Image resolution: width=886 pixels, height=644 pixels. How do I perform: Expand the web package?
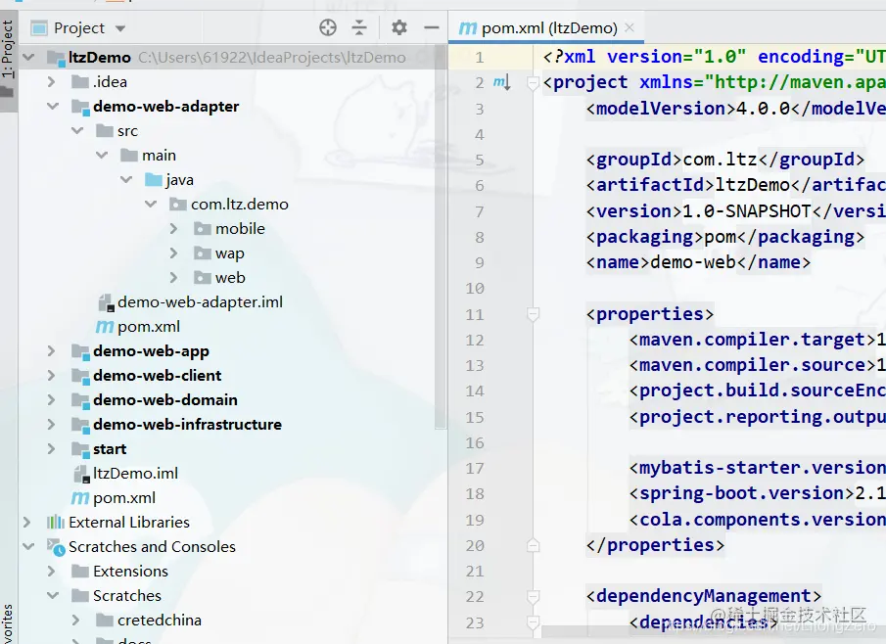coord(173,277)
